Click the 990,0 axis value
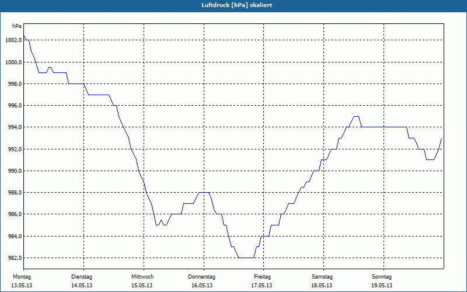Viewport: 467px width, 292px height. (x=15, y=171)
